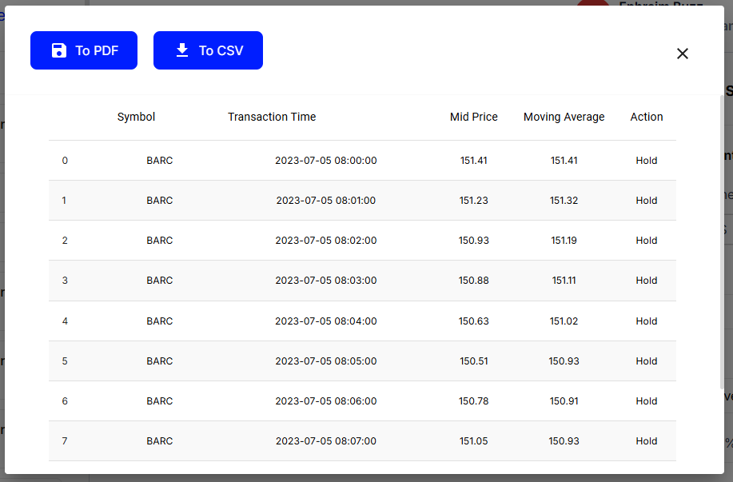Download data with the To CSV button
This screenshot has height=482, width=733.
click(208, 50)
